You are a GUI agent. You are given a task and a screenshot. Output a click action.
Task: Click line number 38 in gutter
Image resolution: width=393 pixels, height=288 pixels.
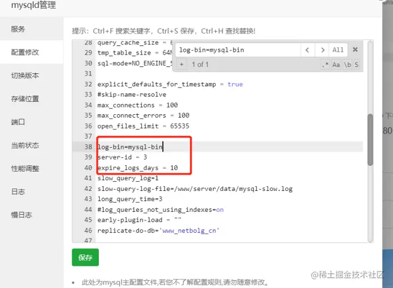click(88, 147)
